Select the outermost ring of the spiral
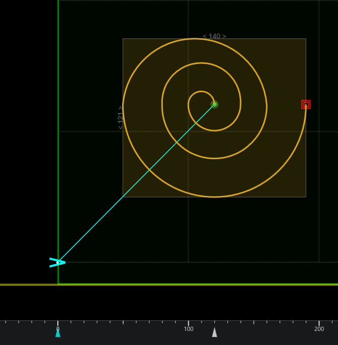This screenshot has width=338, height=345. (x=215, y=196)
